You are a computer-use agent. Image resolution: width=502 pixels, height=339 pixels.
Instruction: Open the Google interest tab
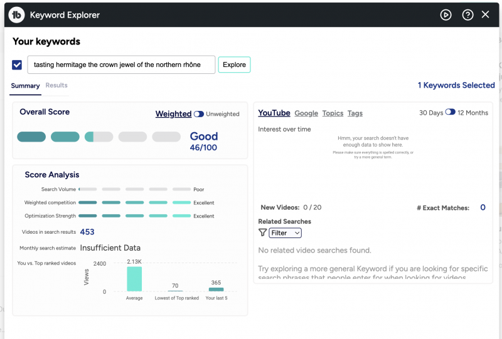tap(306, 113)
